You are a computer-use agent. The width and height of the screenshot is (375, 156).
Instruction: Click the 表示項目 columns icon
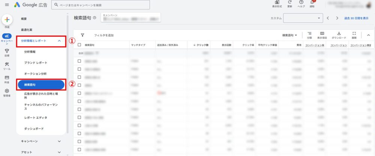322,34
